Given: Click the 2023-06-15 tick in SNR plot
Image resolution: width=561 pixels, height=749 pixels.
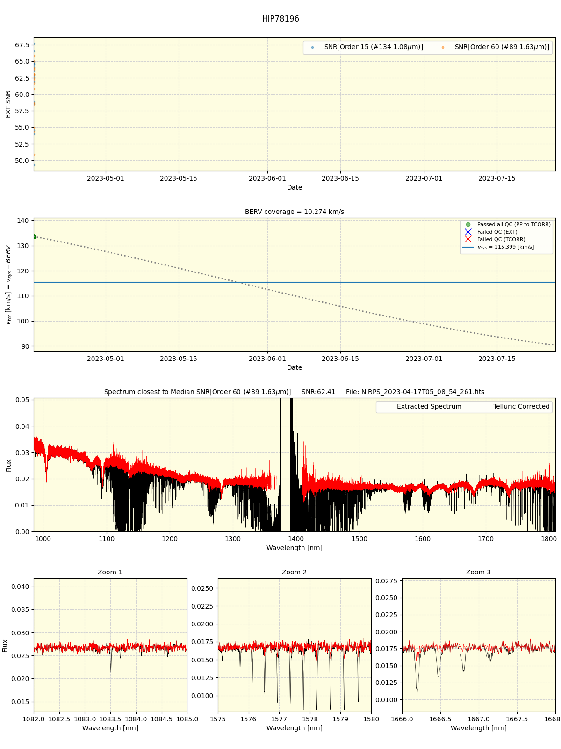Looking at the screenshot, I should click(x=340, y=178).
